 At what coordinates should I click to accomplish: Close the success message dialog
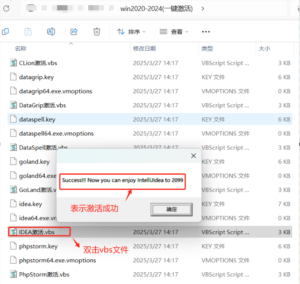coord(194,156)
